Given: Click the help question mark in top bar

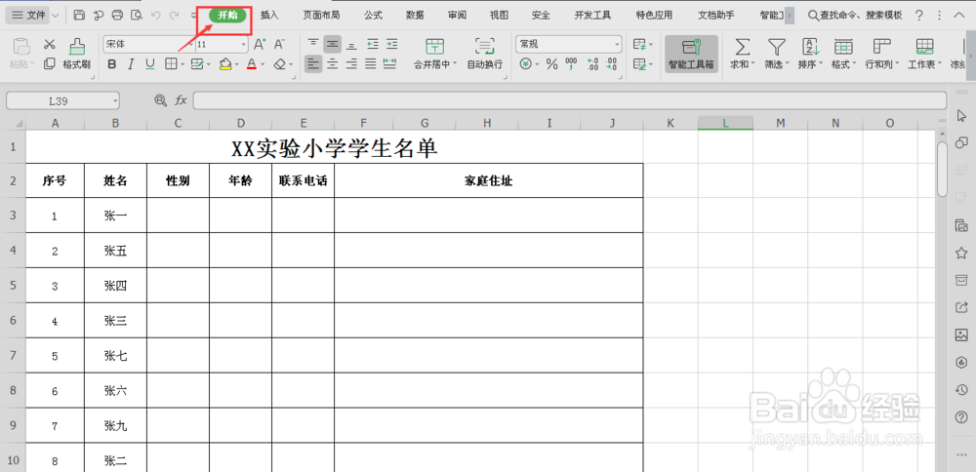Looking at the screenshot, I should point(918,16).
